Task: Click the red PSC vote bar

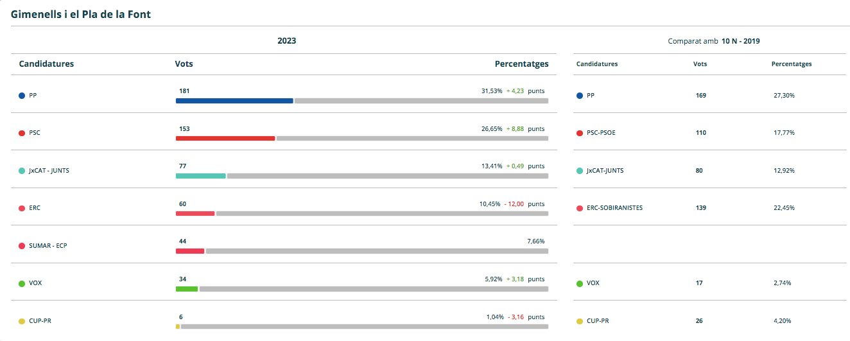Action: pos(225,138)
